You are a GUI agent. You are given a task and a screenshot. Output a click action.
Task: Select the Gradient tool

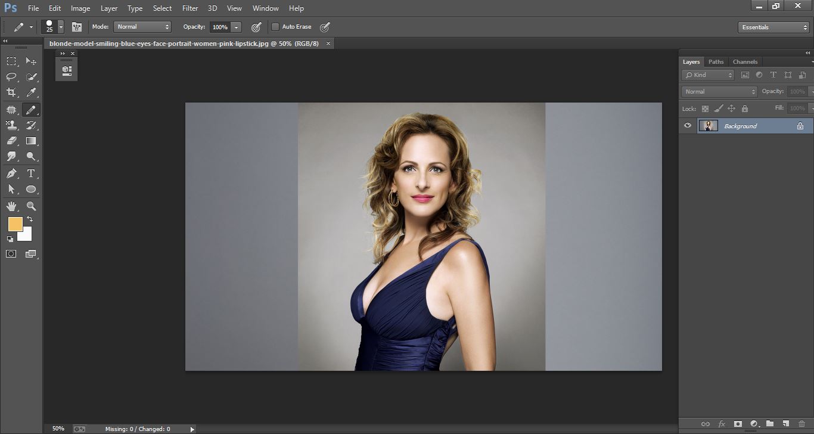pyautogui.click(x=31, y=141)
